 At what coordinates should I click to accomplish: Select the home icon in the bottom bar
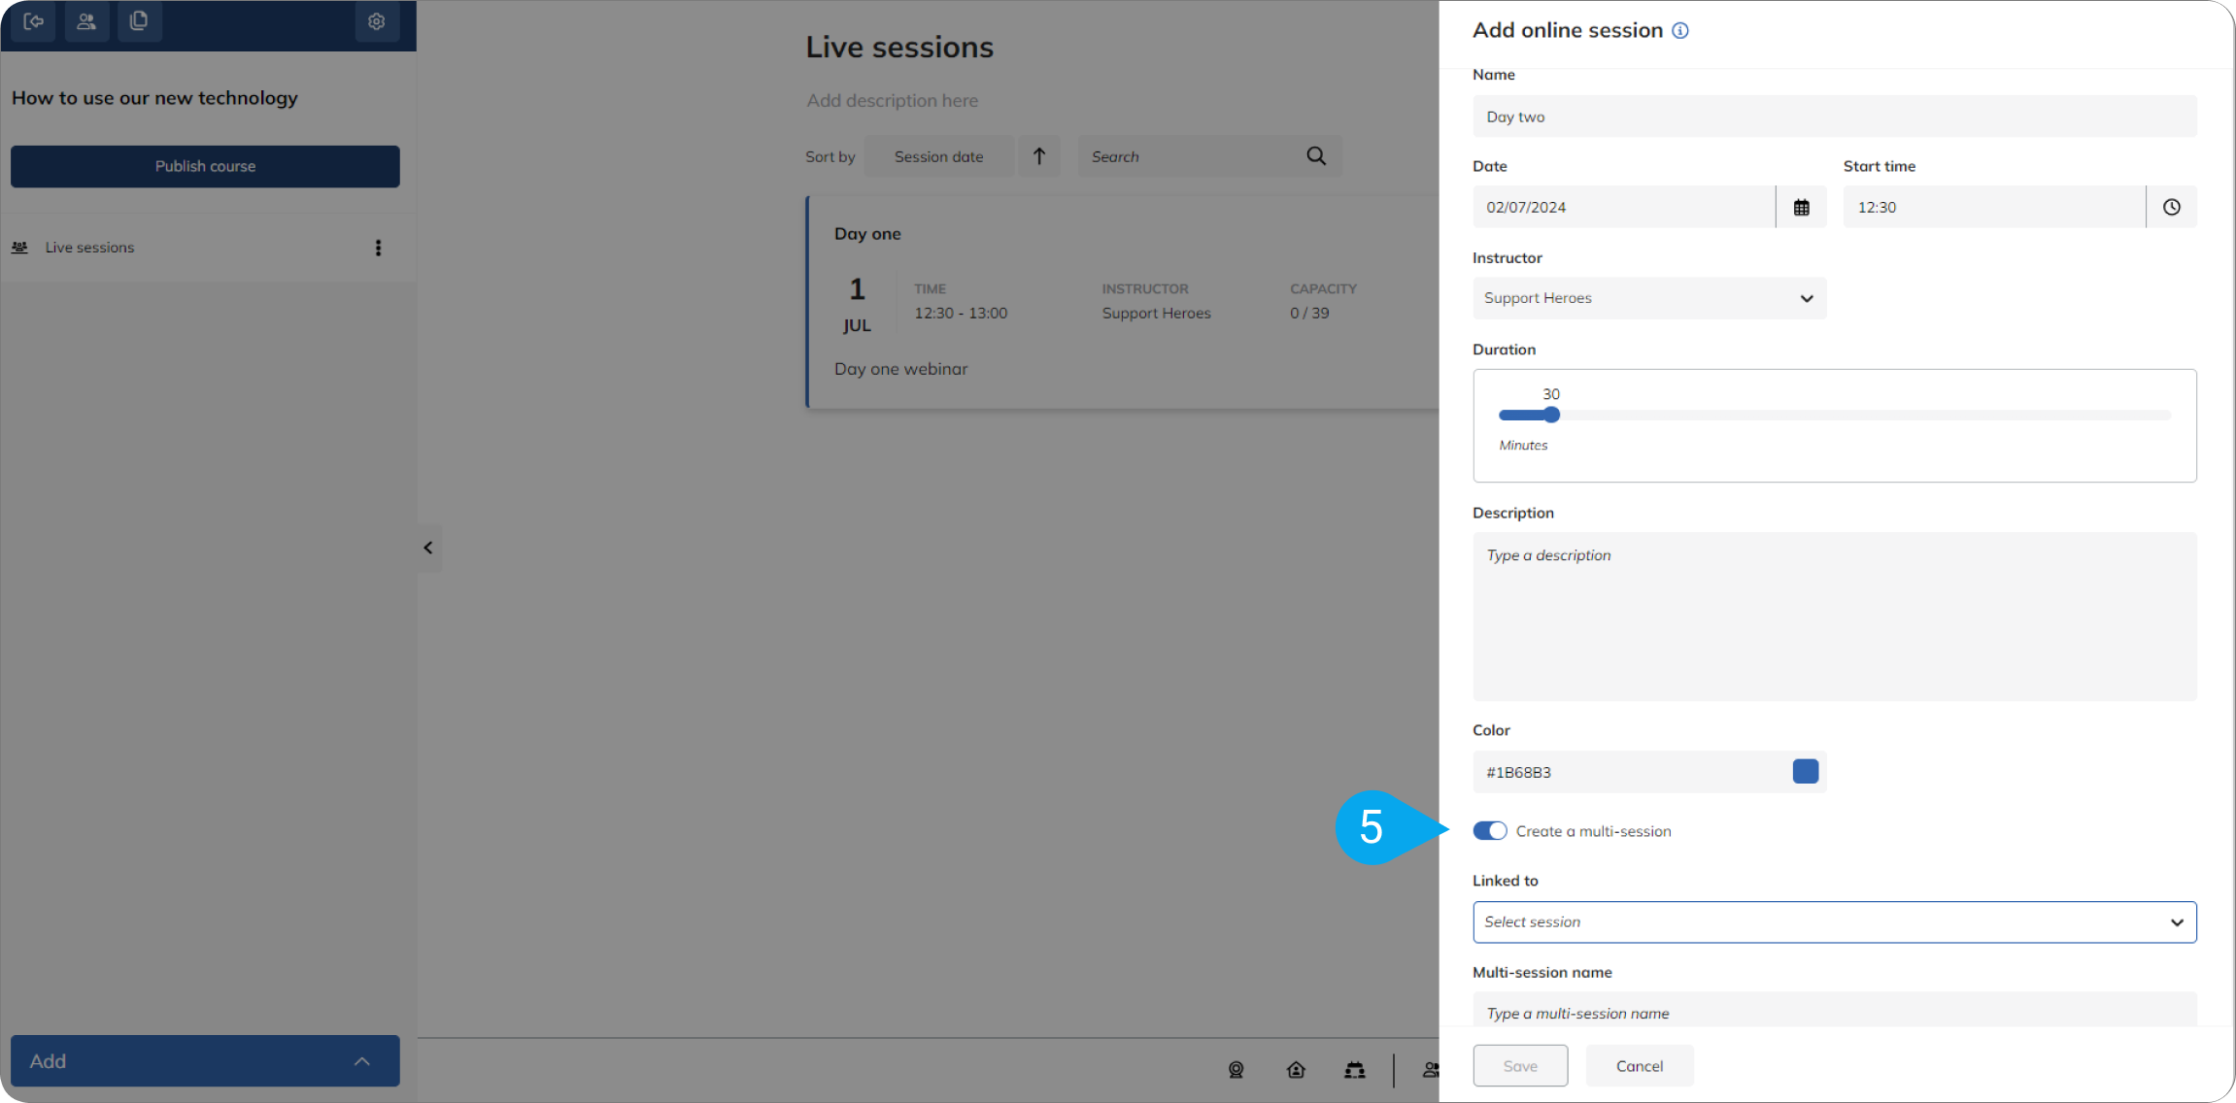(x=1296, y=1070)
